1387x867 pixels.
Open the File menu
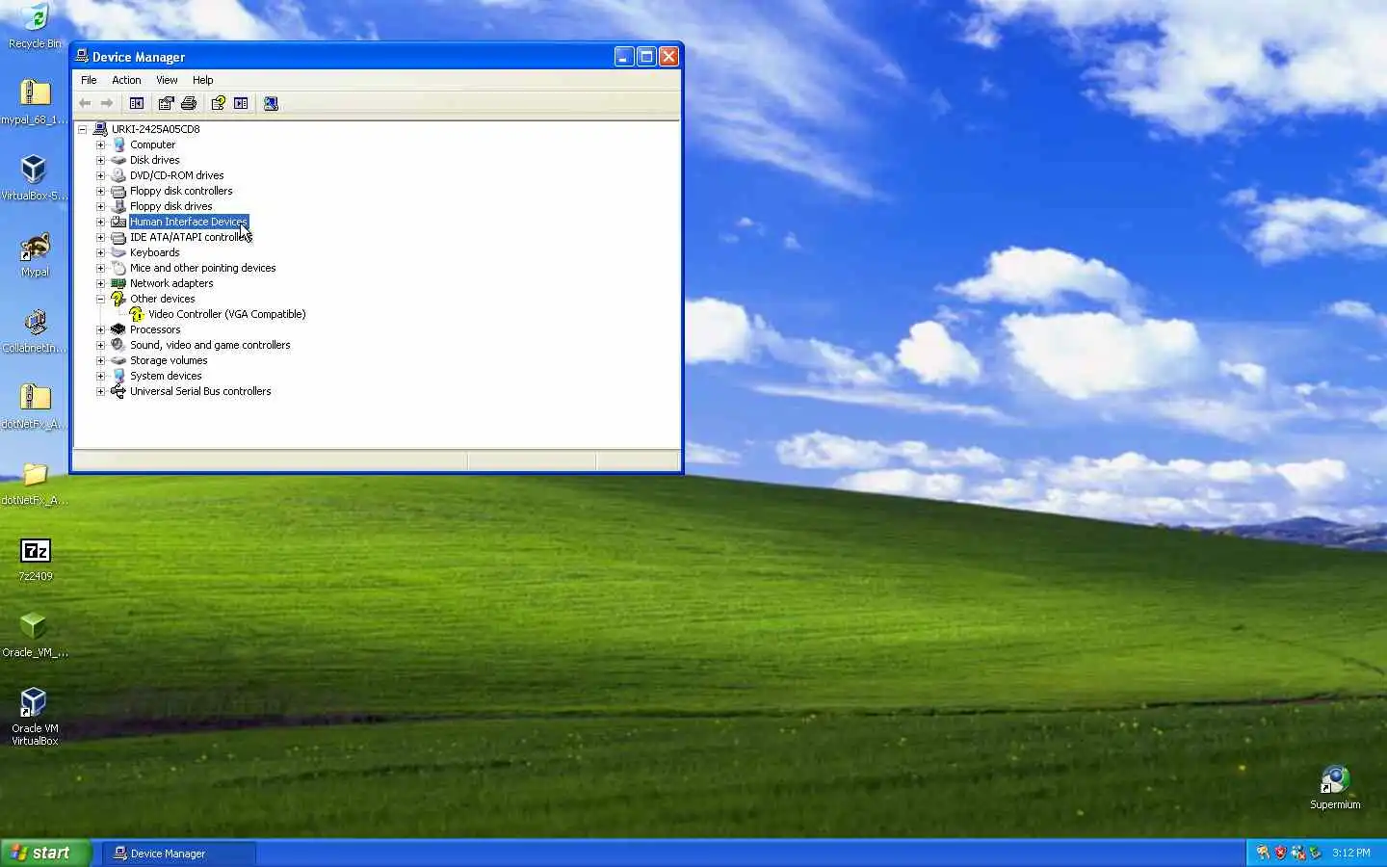pyautogui.click(x=89, y=80)
